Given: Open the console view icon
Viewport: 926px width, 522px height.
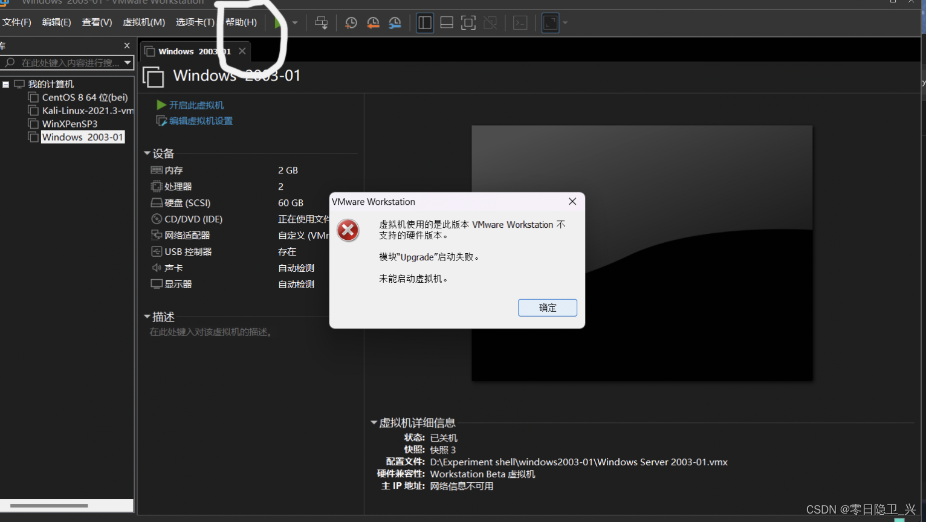Looking at the screenshot, I should (520, 23).
